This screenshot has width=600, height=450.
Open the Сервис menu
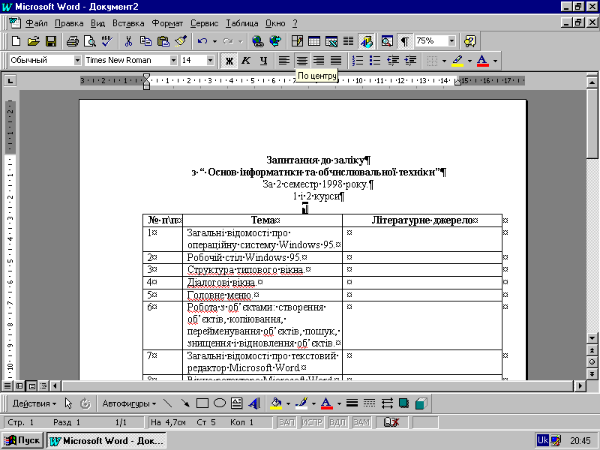tap(204, 23)
